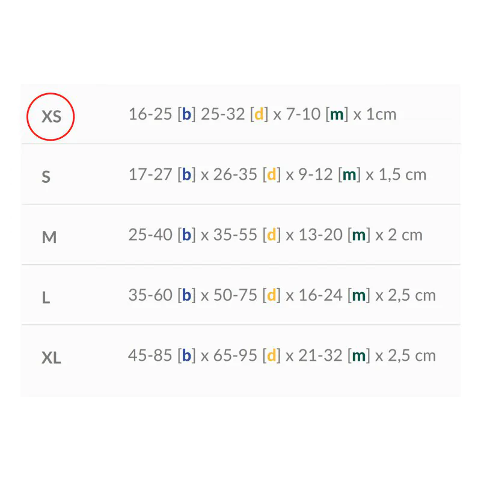Select the L size row label
The height and width of the screenshot is (481, 481).
click(x=46, y=298)
